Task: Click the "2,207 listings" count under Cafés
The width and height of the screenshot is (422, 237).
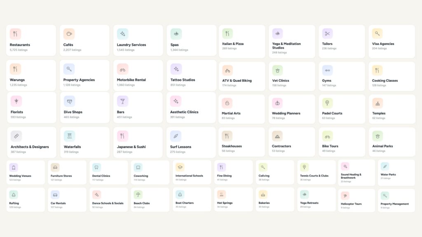Action: [72, 50]
